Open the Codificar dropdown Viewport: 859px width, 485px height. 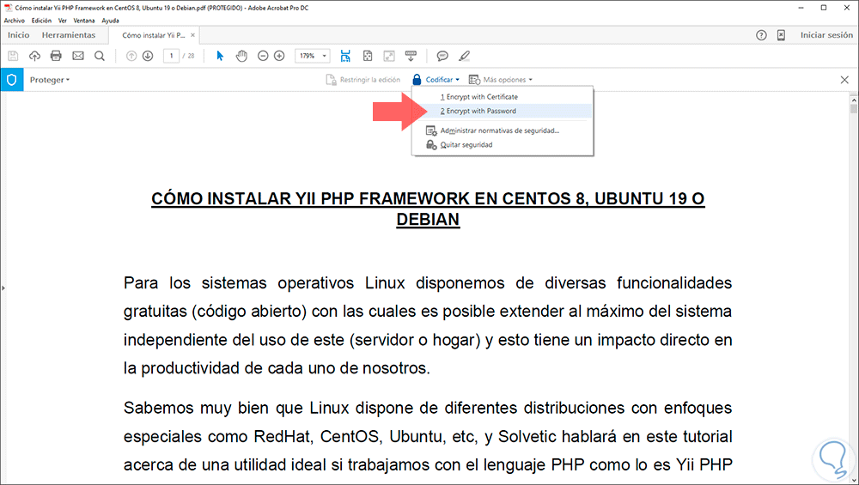(x=442, y=80)
